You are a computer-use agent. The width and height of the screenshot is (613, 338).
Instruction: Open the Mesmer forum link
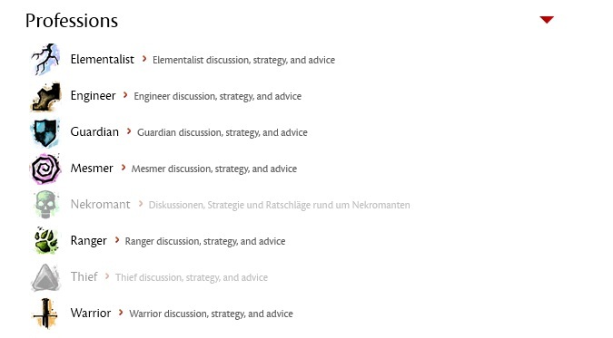click(x=92, y=169)
